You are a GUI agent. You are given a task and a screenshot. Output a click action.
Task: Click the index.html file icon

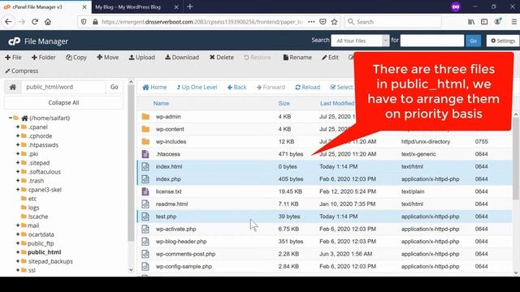(145, 166)
